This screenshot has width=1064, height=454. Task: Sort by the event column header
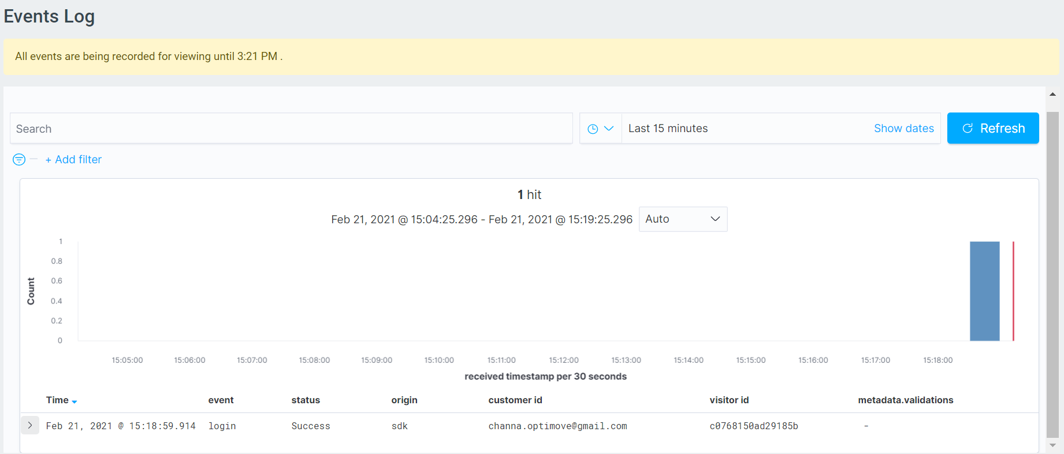point(221,400)
